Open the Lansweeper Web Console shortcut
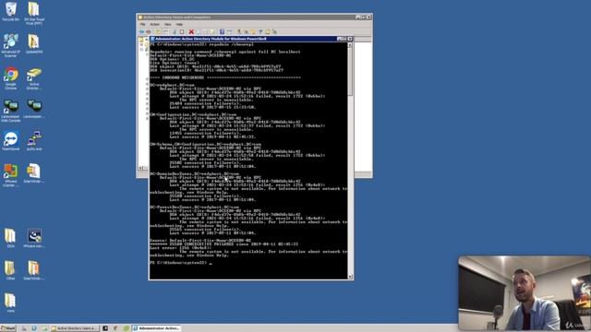This screenshot has height=332, width=591. tap(10, 111)
